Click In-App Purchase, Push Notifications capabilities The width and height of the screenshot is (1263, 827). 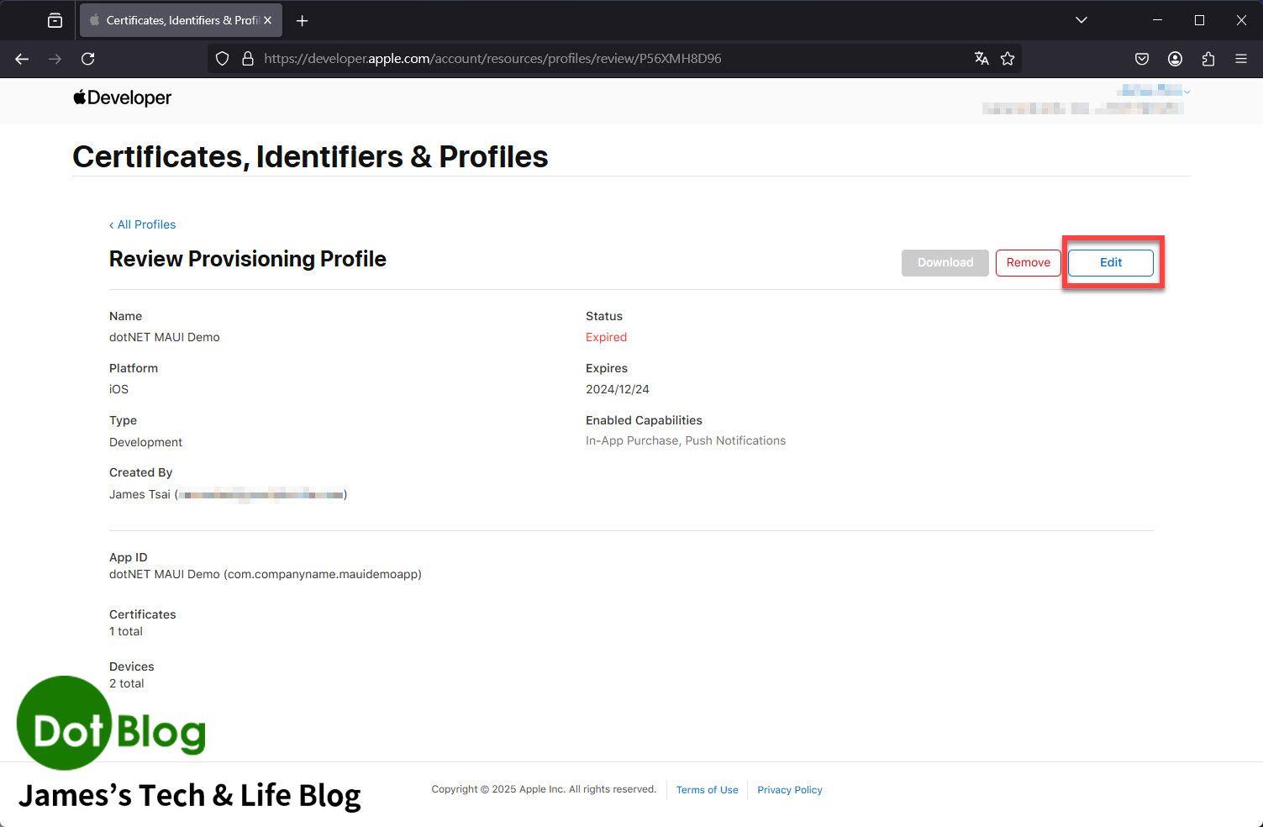686,440
